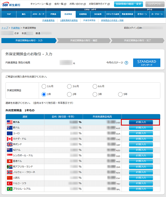Open the 円預金 navigation tab

[53, 14]
